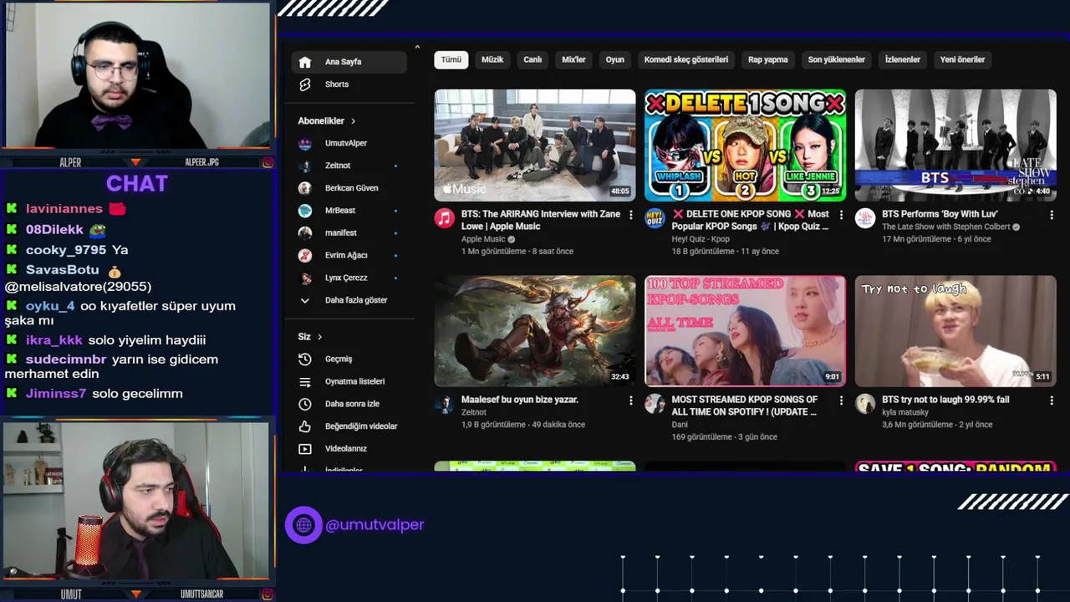Click the @umutvalper handle text

(374, 525)
